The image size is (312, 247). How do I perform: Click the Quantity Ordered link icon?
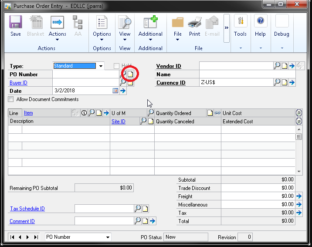tap(217, 113)
